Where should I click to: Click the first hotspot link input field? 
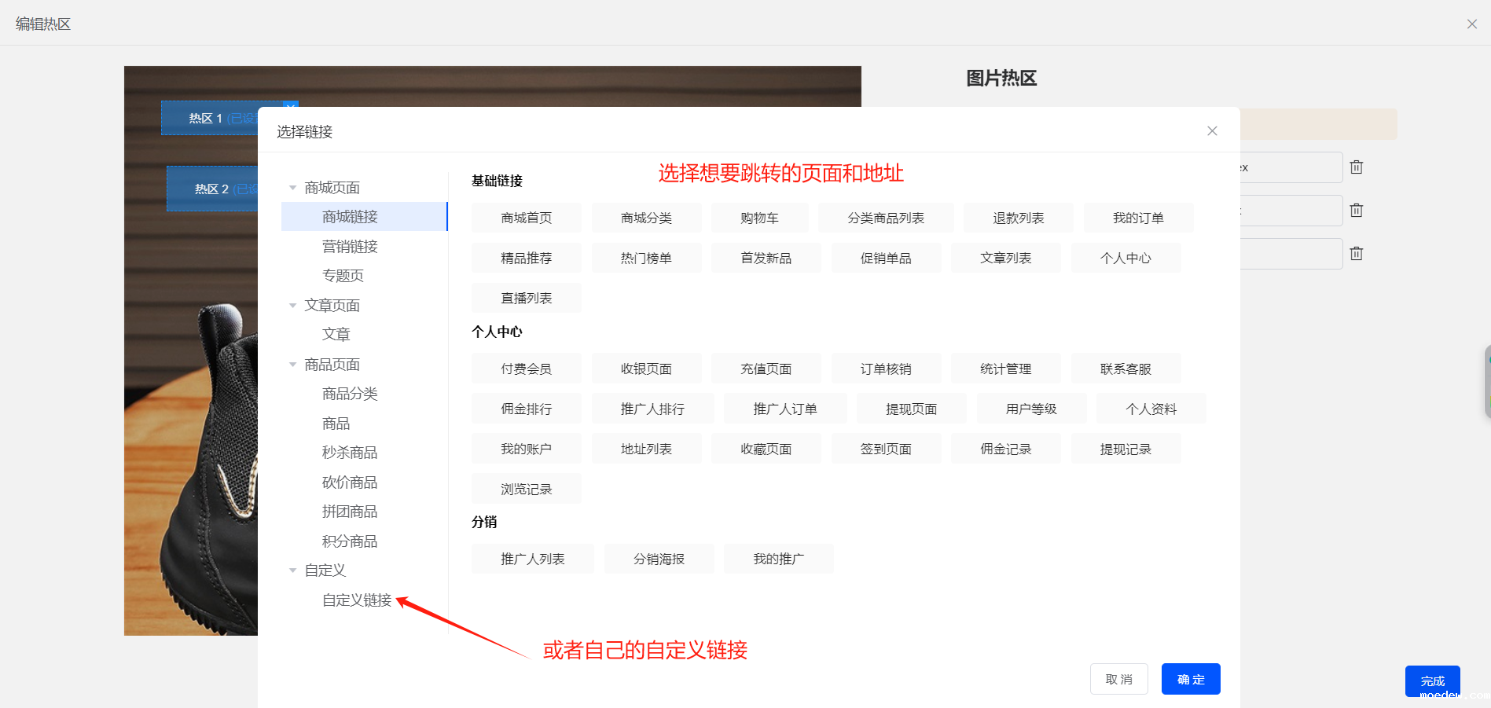1291,167
